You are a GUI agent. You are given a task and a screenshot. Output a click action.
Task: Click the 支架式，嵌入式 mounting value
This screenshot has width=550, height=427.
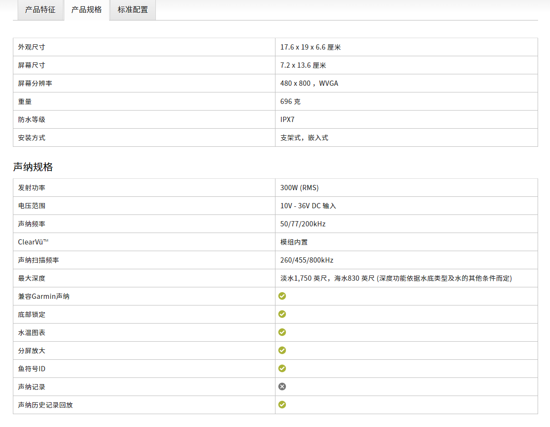click(x=304, y=138)
